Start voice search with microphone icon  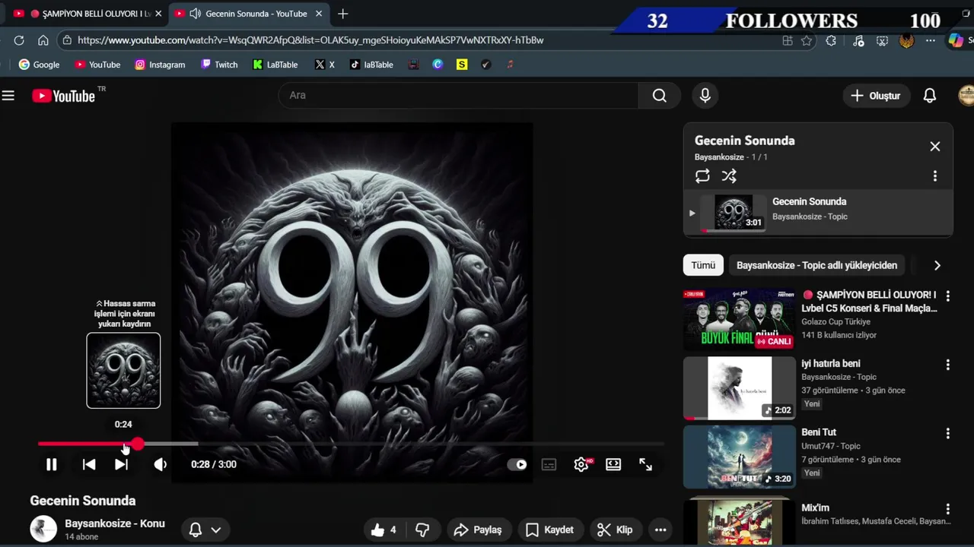tap(705, 96)
